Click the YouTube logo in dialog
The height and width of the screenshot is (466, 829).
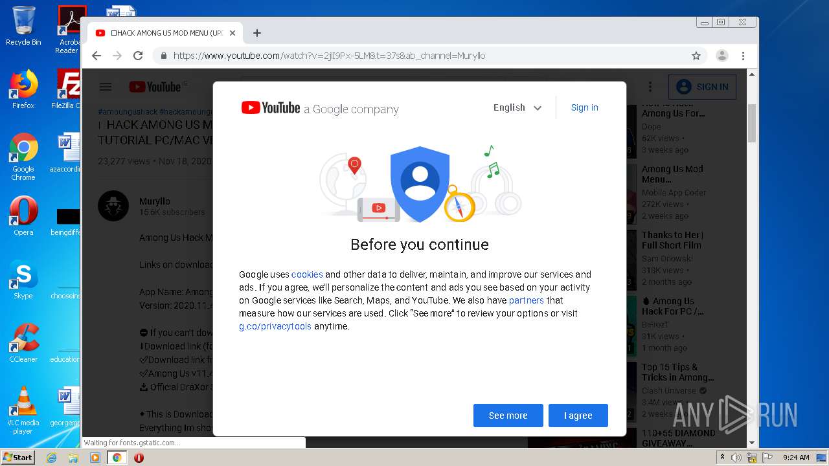coord(271,108)
